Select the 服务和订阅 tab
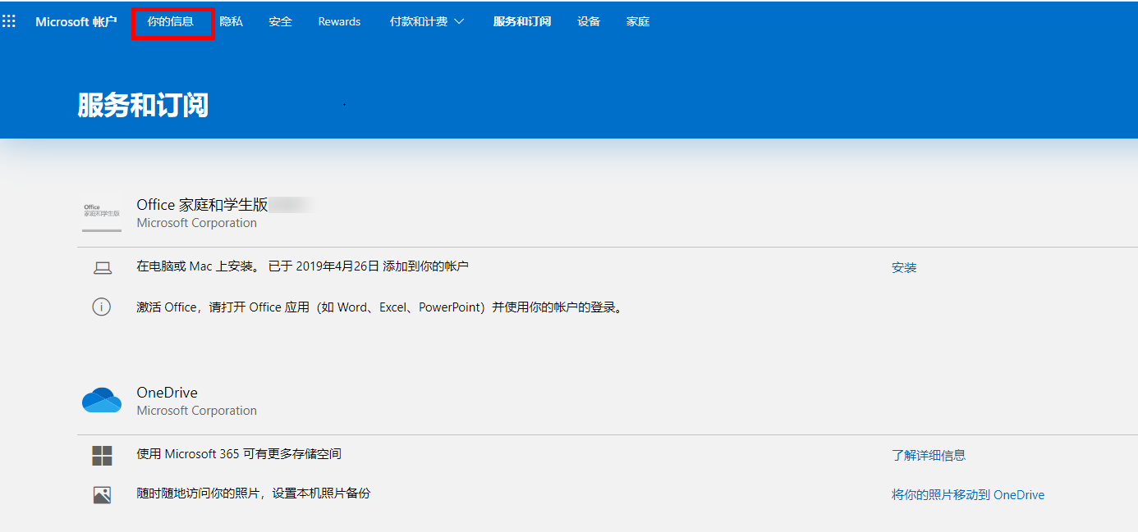Image resolution: width=1138 pixels, height=532 pixels. click(x=521, y=22)
